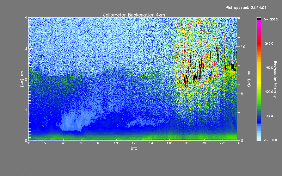This screenshot has width=282, height=176.
Task: Click the '3' tick on the km axis
Action: click(26, 48)
